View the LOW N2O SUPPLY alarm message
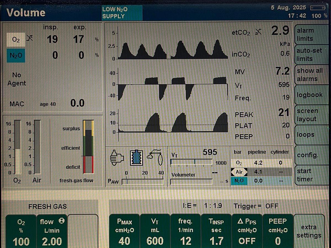The width and height of the screenshot is (331, 248). coord(121,12)
